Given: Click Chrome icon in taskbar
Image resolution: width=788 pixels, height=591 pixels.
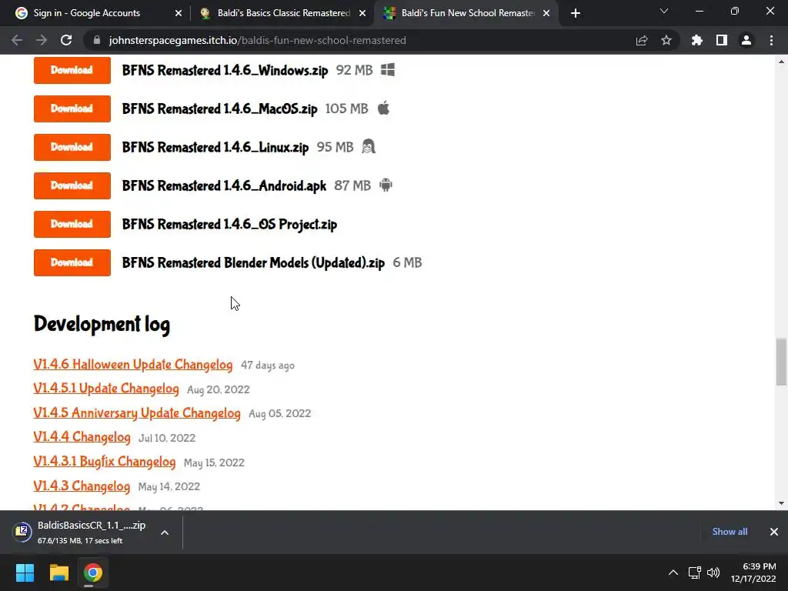Looking at the screenshot, I should 92,573.
